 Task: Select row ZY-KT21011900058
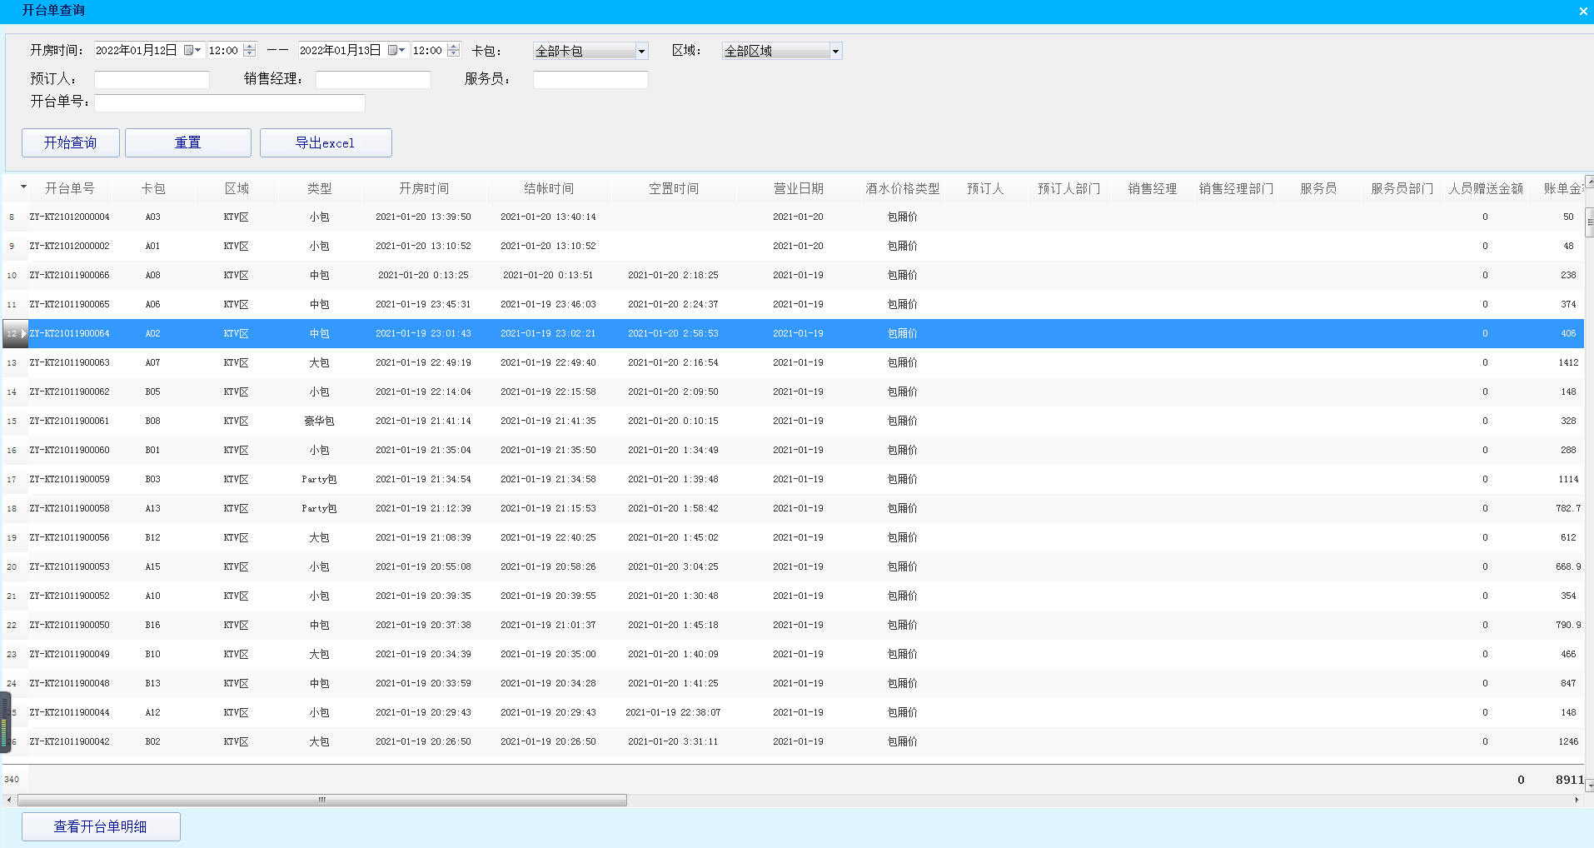[793, 508]
